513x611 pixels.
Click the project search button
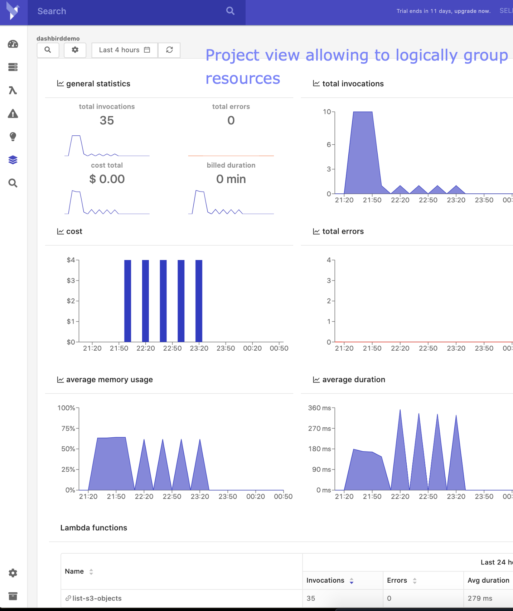[48, 50]
